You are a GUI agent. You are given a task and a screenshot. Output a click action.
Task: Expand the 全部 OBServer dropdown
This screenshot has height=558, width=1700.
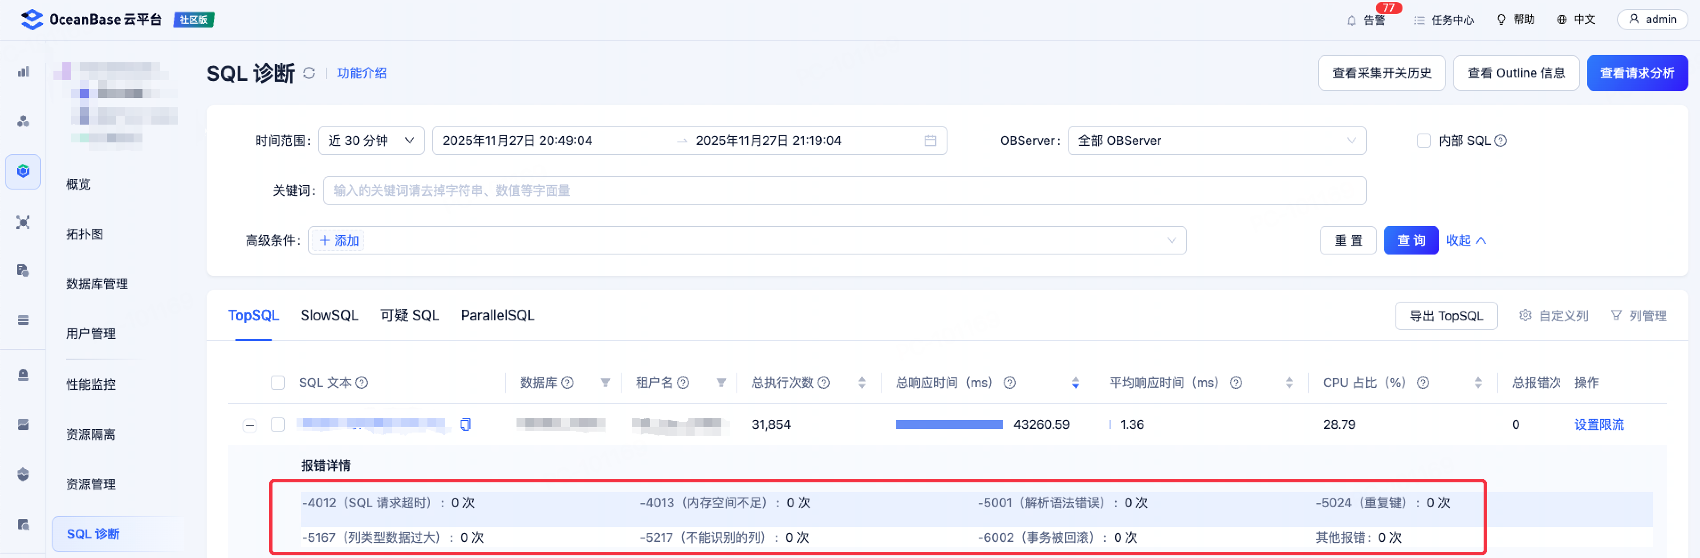point(1216,141)
